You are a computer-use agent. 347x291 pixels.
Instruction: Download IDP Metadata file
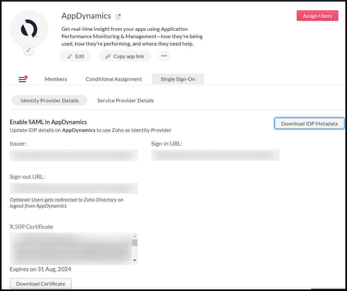click(x=310, y=124)
